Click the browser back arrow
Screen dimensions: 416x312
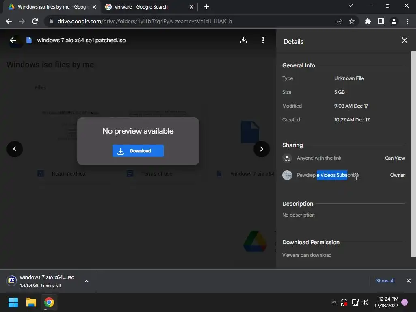point(9,21)
